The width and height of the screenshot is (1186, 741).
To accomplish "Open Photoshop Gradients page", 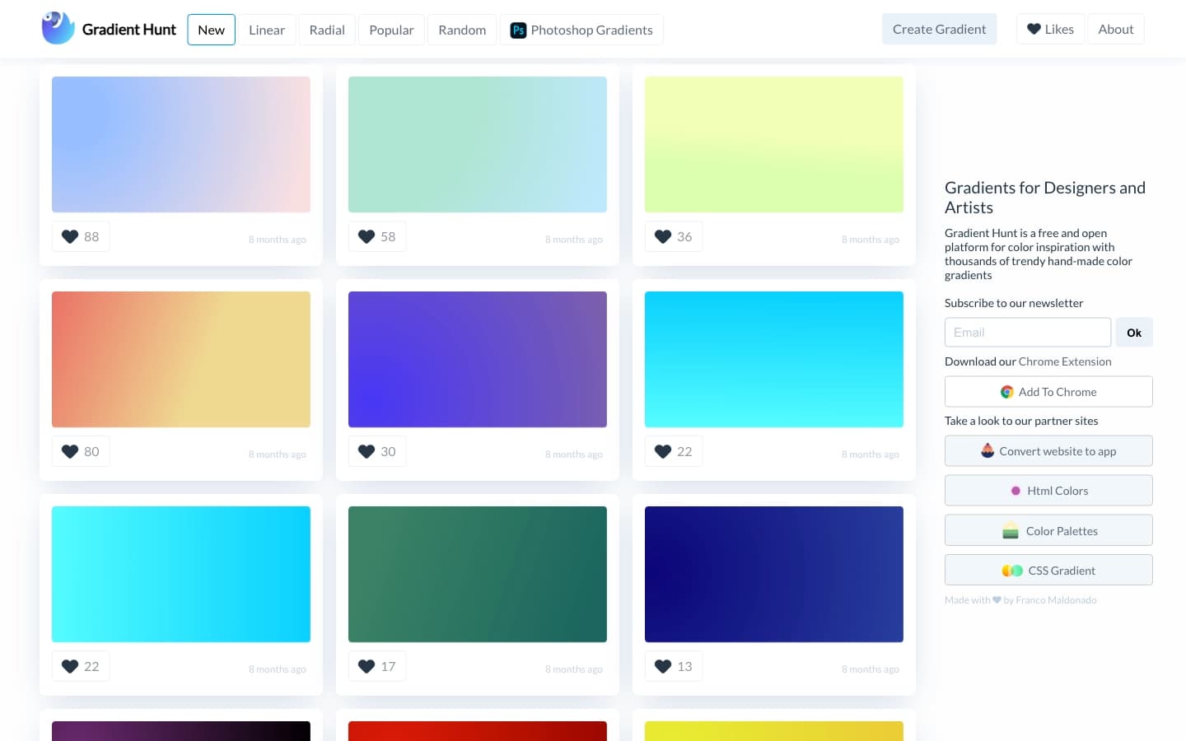I will pos(581,30).
